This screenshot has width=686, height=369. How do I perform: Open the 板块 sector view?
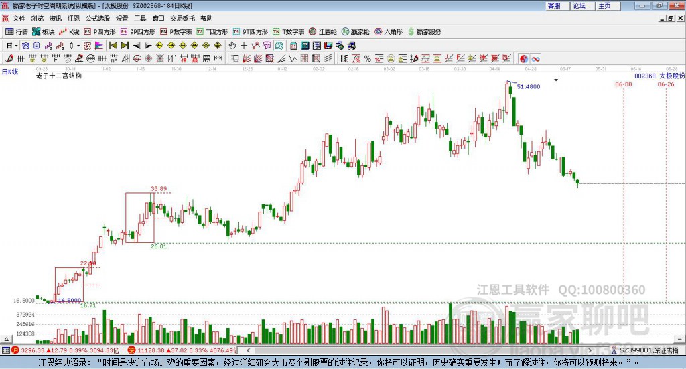point(44,32)
